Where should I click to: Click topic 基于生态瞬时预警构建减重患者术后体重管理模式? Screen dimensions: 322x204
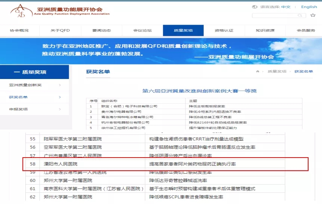(202, 189)
